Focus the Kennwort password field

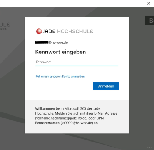point(77,62)
